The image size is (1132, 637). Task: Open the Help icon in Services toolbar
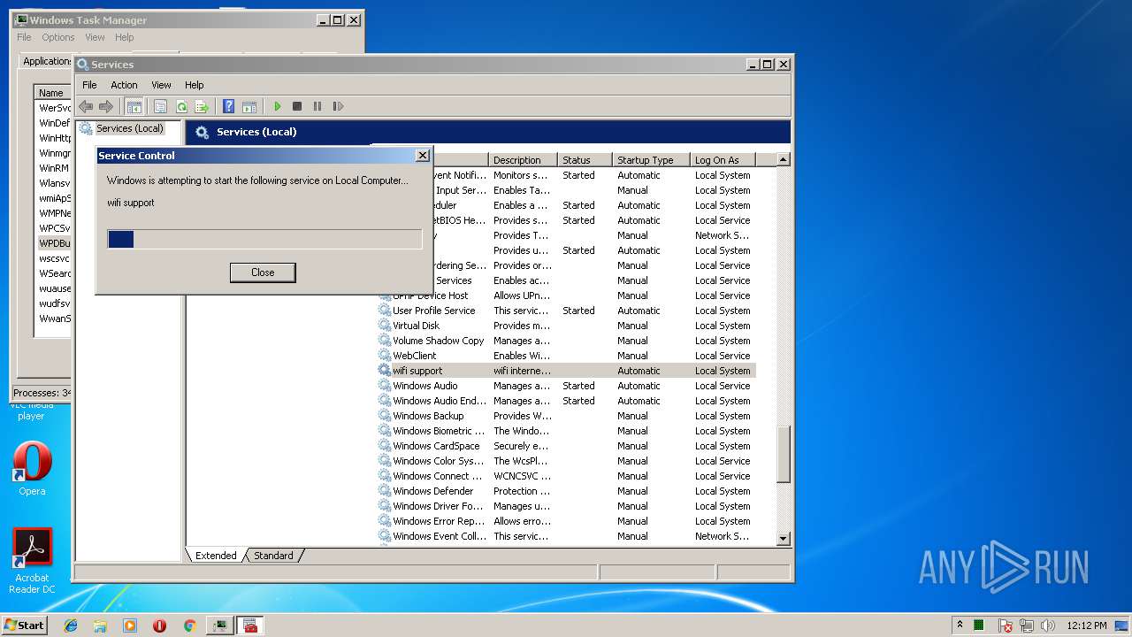(228, 106)
